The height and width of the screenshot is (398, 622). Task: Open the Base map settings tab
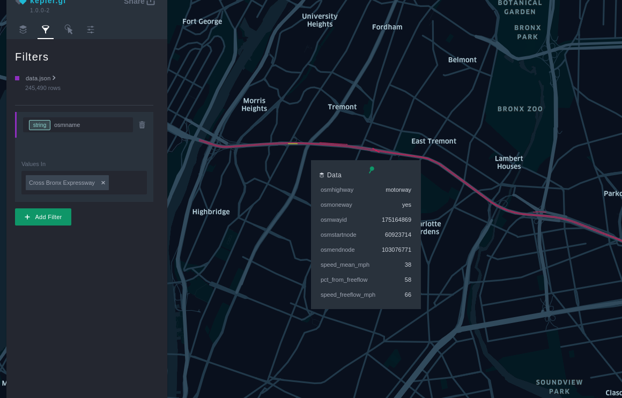[91, 29]
